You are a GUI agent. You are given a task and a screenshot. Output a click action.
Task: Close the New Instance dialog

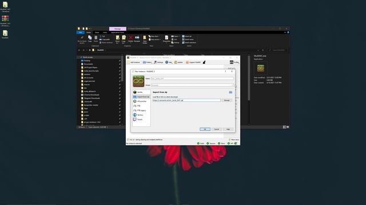[x=232, y=71]
